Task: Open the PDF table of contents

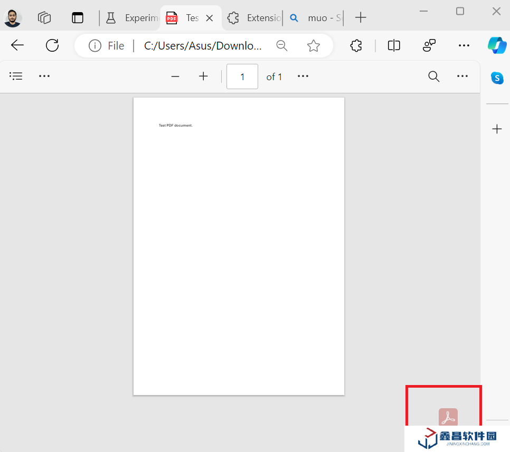Action: 16,76
